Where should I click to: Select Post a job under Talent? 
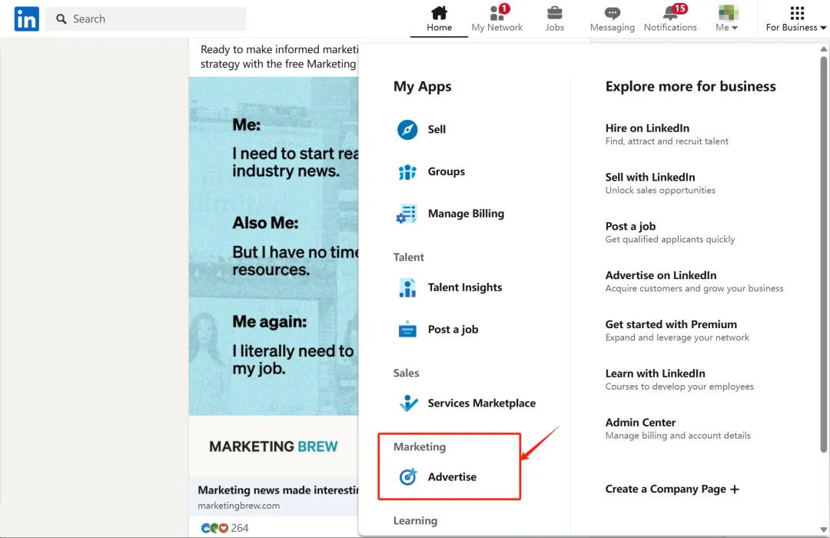click(453, 330)
